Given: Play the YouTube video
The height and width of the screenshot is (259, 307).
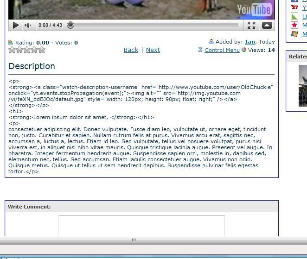Looking at the screenshot, I should tap(15, 25).
